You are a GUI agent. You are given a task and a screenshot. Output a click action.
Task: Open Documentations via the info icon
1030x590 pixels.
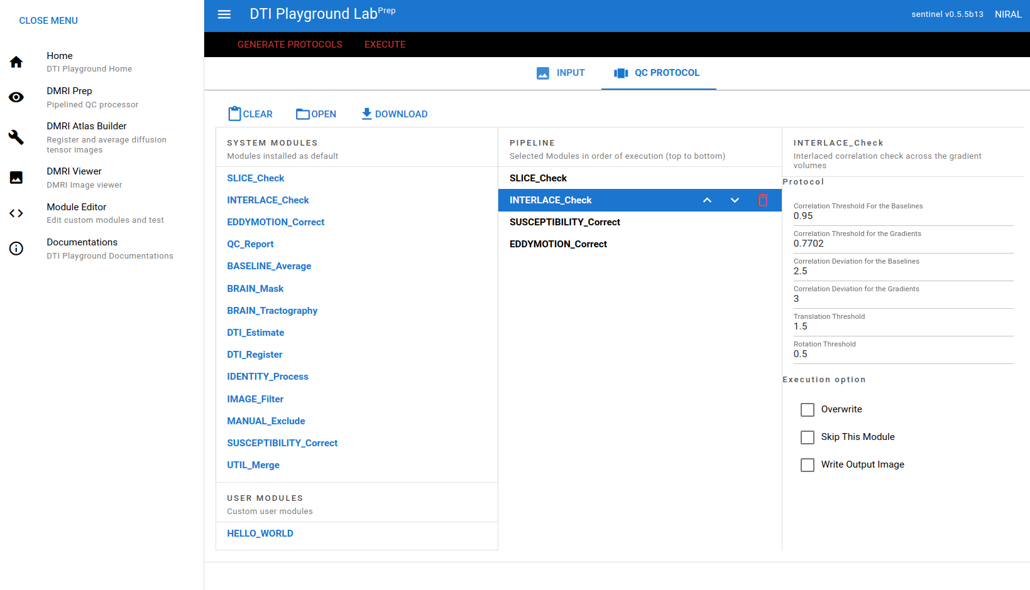[16, 249]
